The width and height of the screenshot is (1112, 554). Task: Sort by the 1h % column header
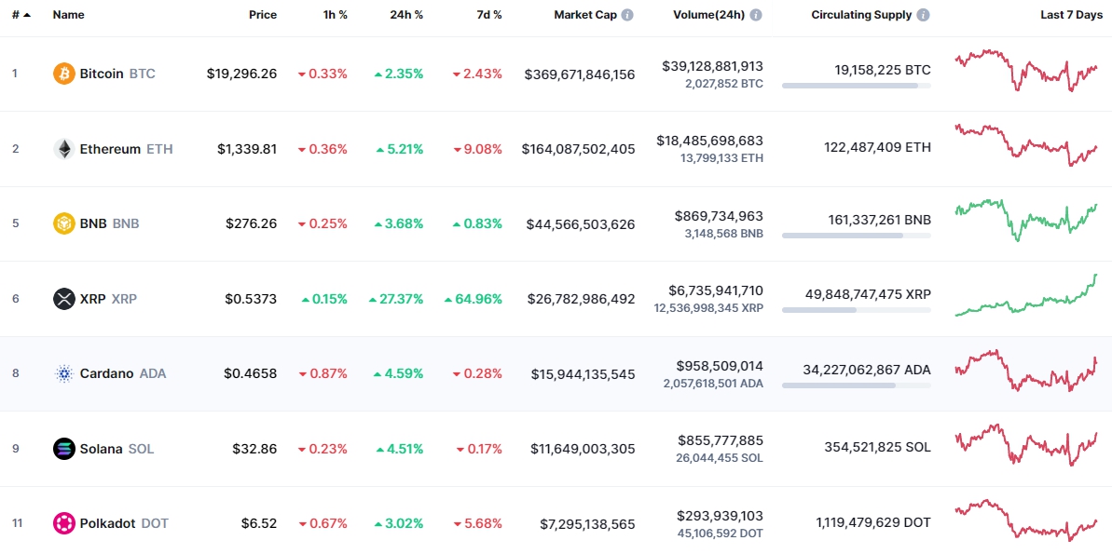click(334, 15)
